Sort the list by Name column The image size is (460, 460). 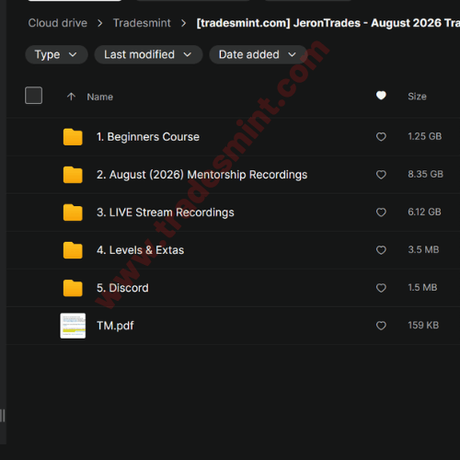(x=100, y=97)
